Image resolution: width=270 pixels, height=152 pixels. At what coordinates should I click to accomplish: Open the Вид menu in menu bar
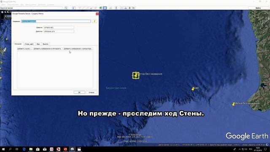(x=22, y=5)
